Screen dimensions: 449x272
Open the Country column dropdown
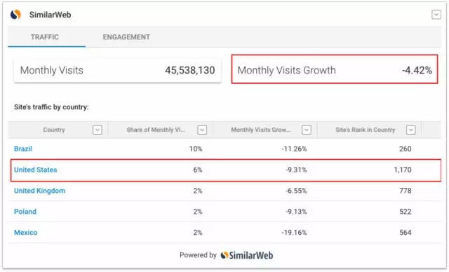98,130
